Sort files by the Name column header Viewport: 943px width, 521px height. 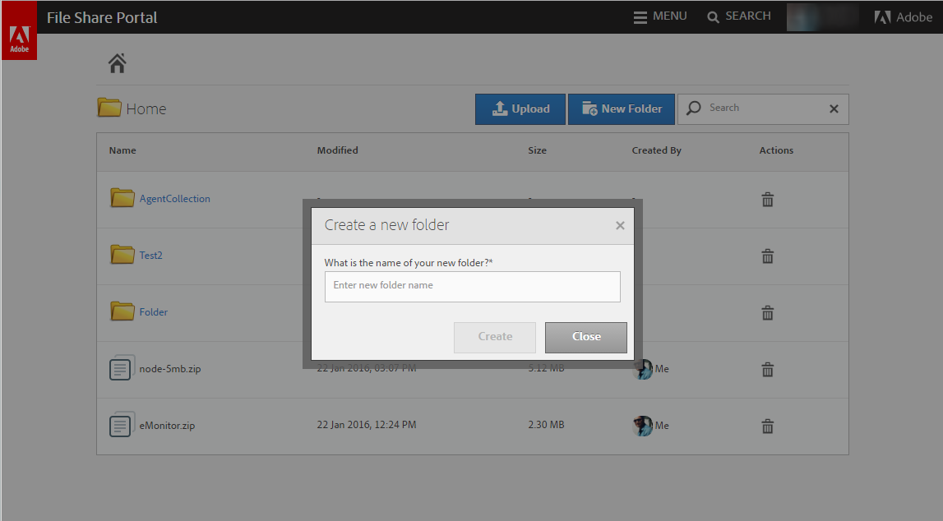click(x=122, y=150)
